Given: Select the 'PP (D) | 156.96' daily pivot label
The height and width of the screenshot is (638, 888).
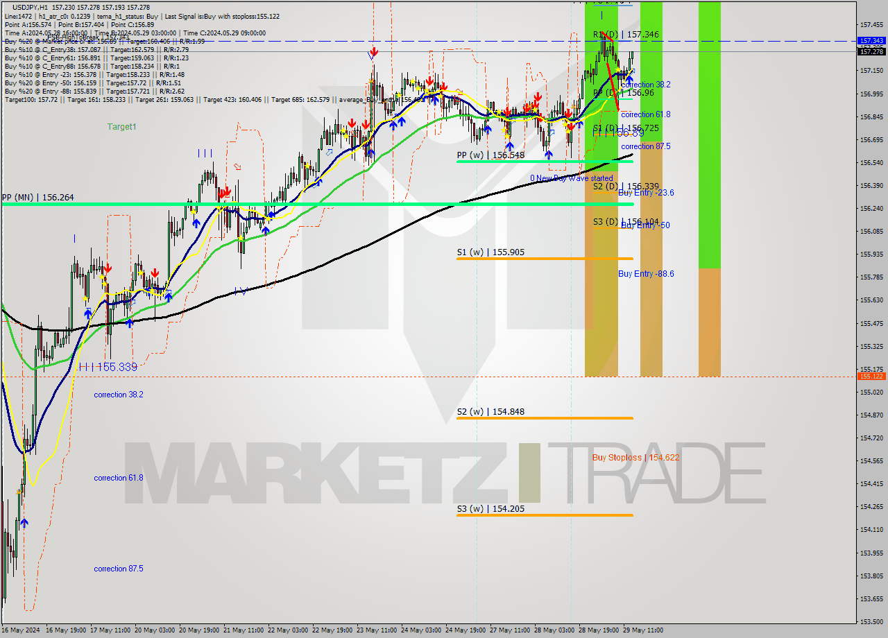Looking at the screenshot, I should pyautogui.click(x=624, y=93).
